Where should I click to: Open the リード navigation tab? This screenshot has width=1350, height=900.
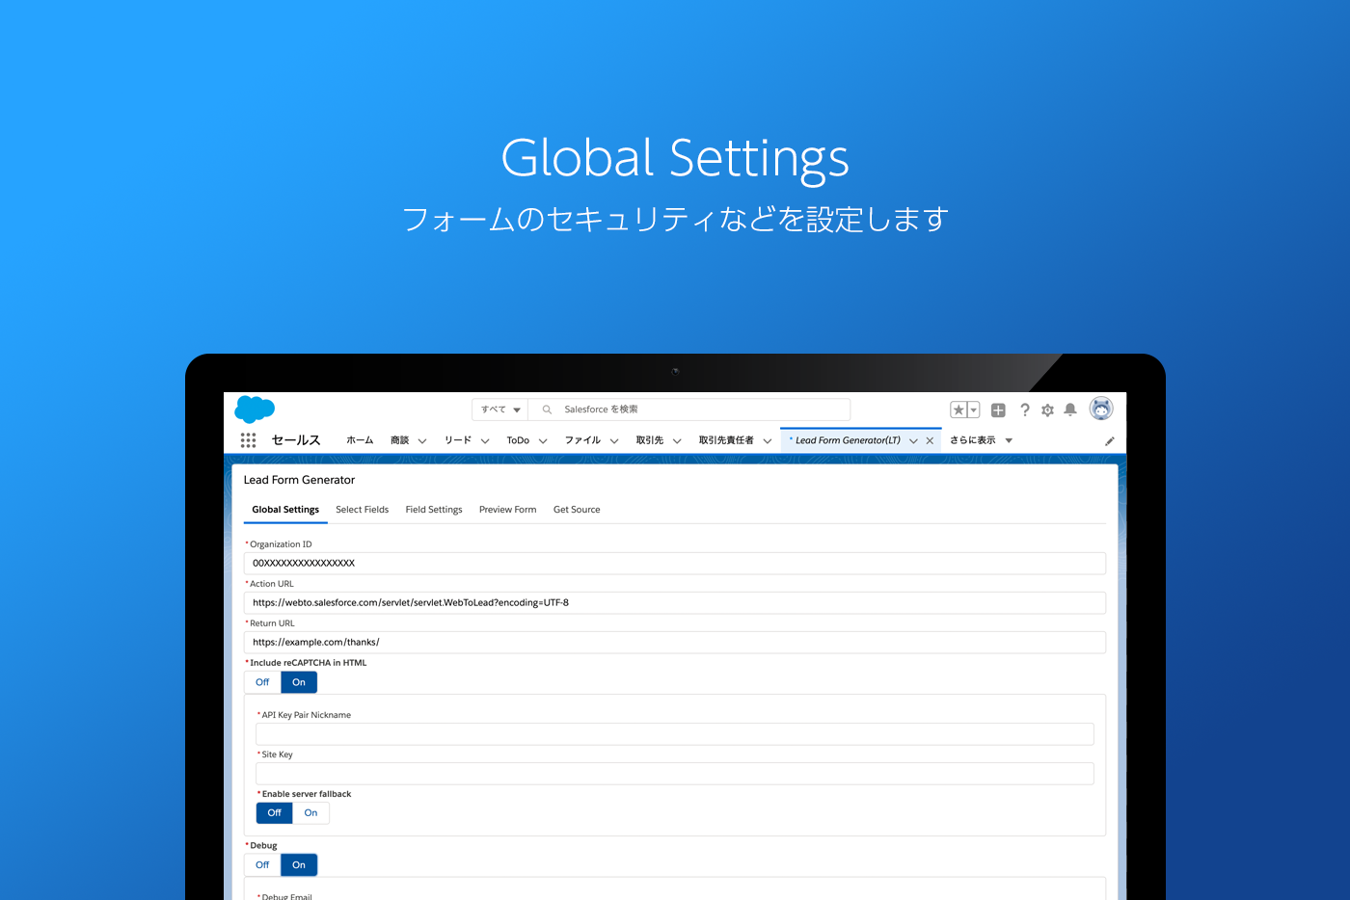point(458,440)
